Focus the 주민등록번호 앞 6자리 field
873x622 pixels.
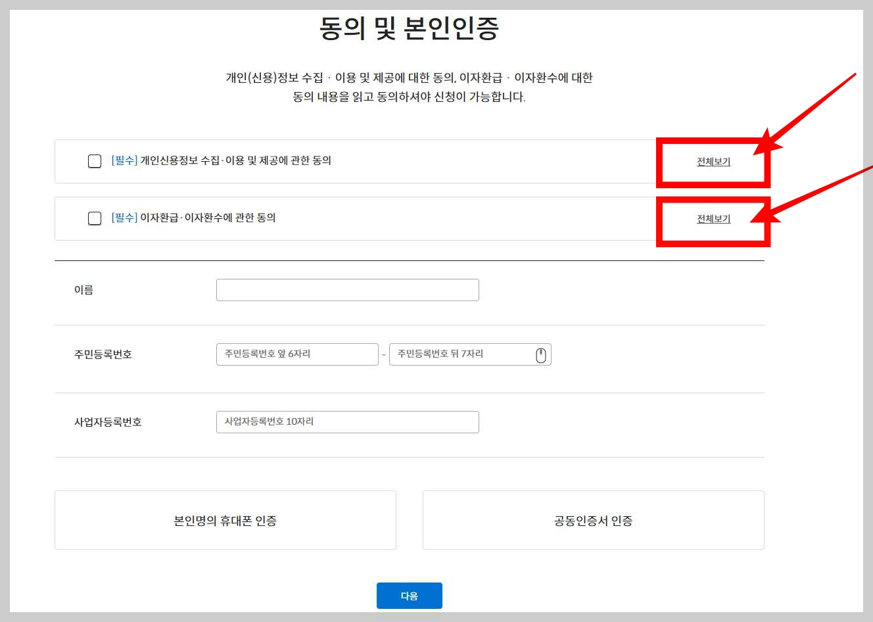pyautogui.click(x=296, y=354)
